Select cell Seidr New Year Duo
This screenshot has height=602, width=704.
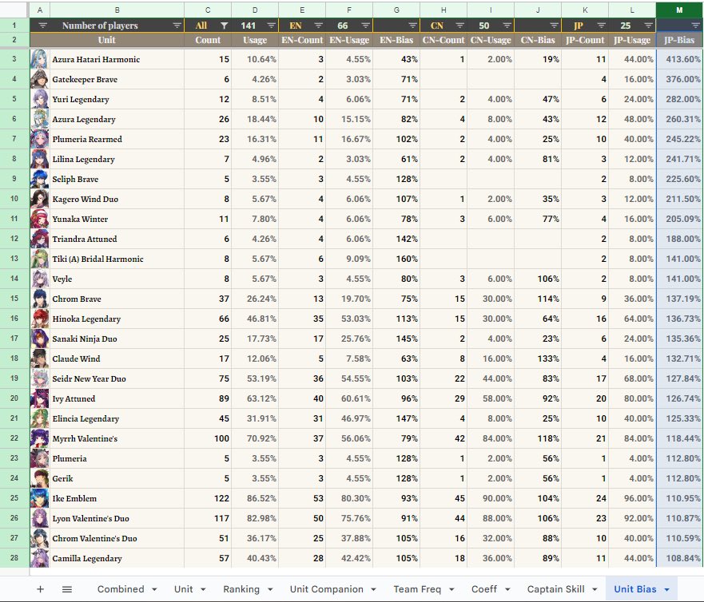coord(117,378)
